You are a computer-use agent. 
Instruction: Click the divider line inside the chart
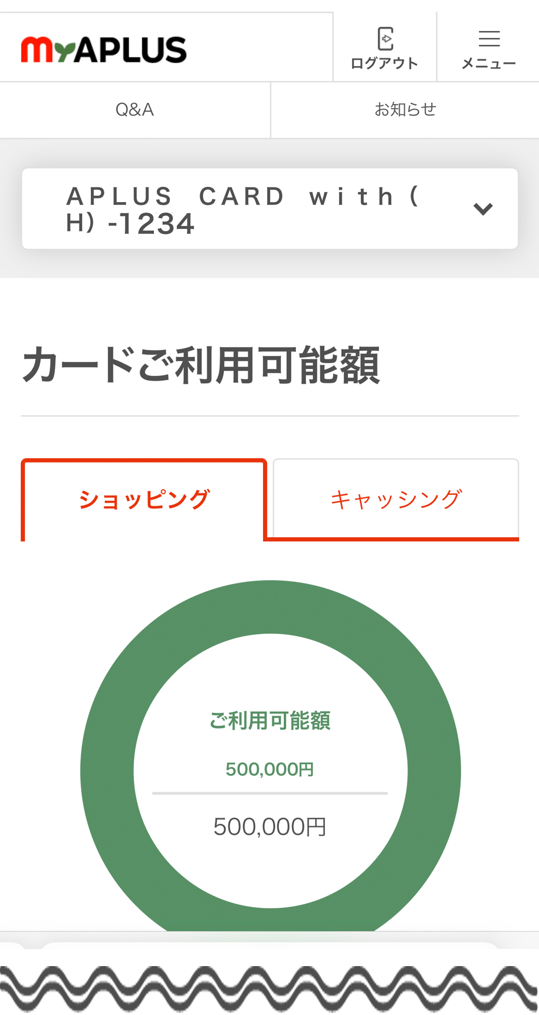click(270, 794)
